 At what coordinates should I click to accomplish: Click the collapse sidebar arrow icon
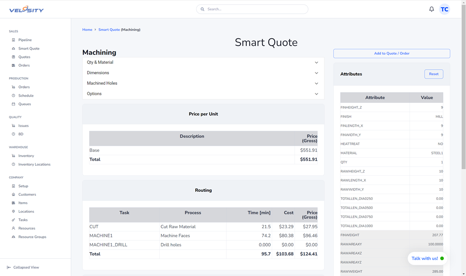[9, 267]
